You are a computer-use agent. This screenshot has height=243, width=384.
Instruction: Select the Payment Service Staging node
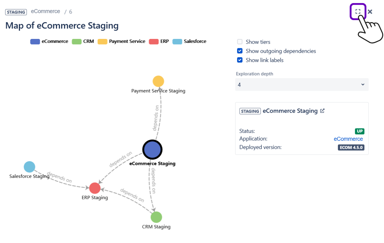pyautogui.click(x=158, y=81)
